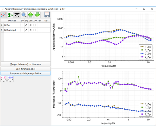Click frequency/Hz label under resistivity plot
The width and height of the screenshot is (156, 130).
[109, 66]
